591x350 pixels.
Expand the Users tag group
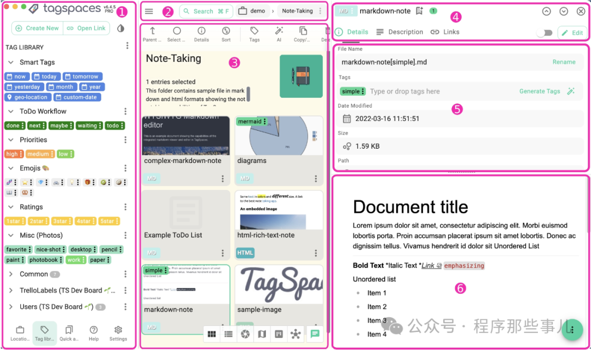(11, 307)
